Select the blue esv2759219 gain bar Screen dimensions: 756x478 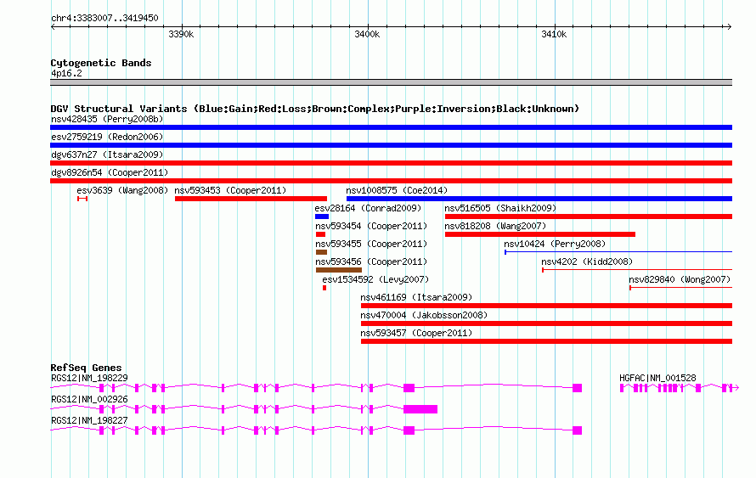pos(391,145)
